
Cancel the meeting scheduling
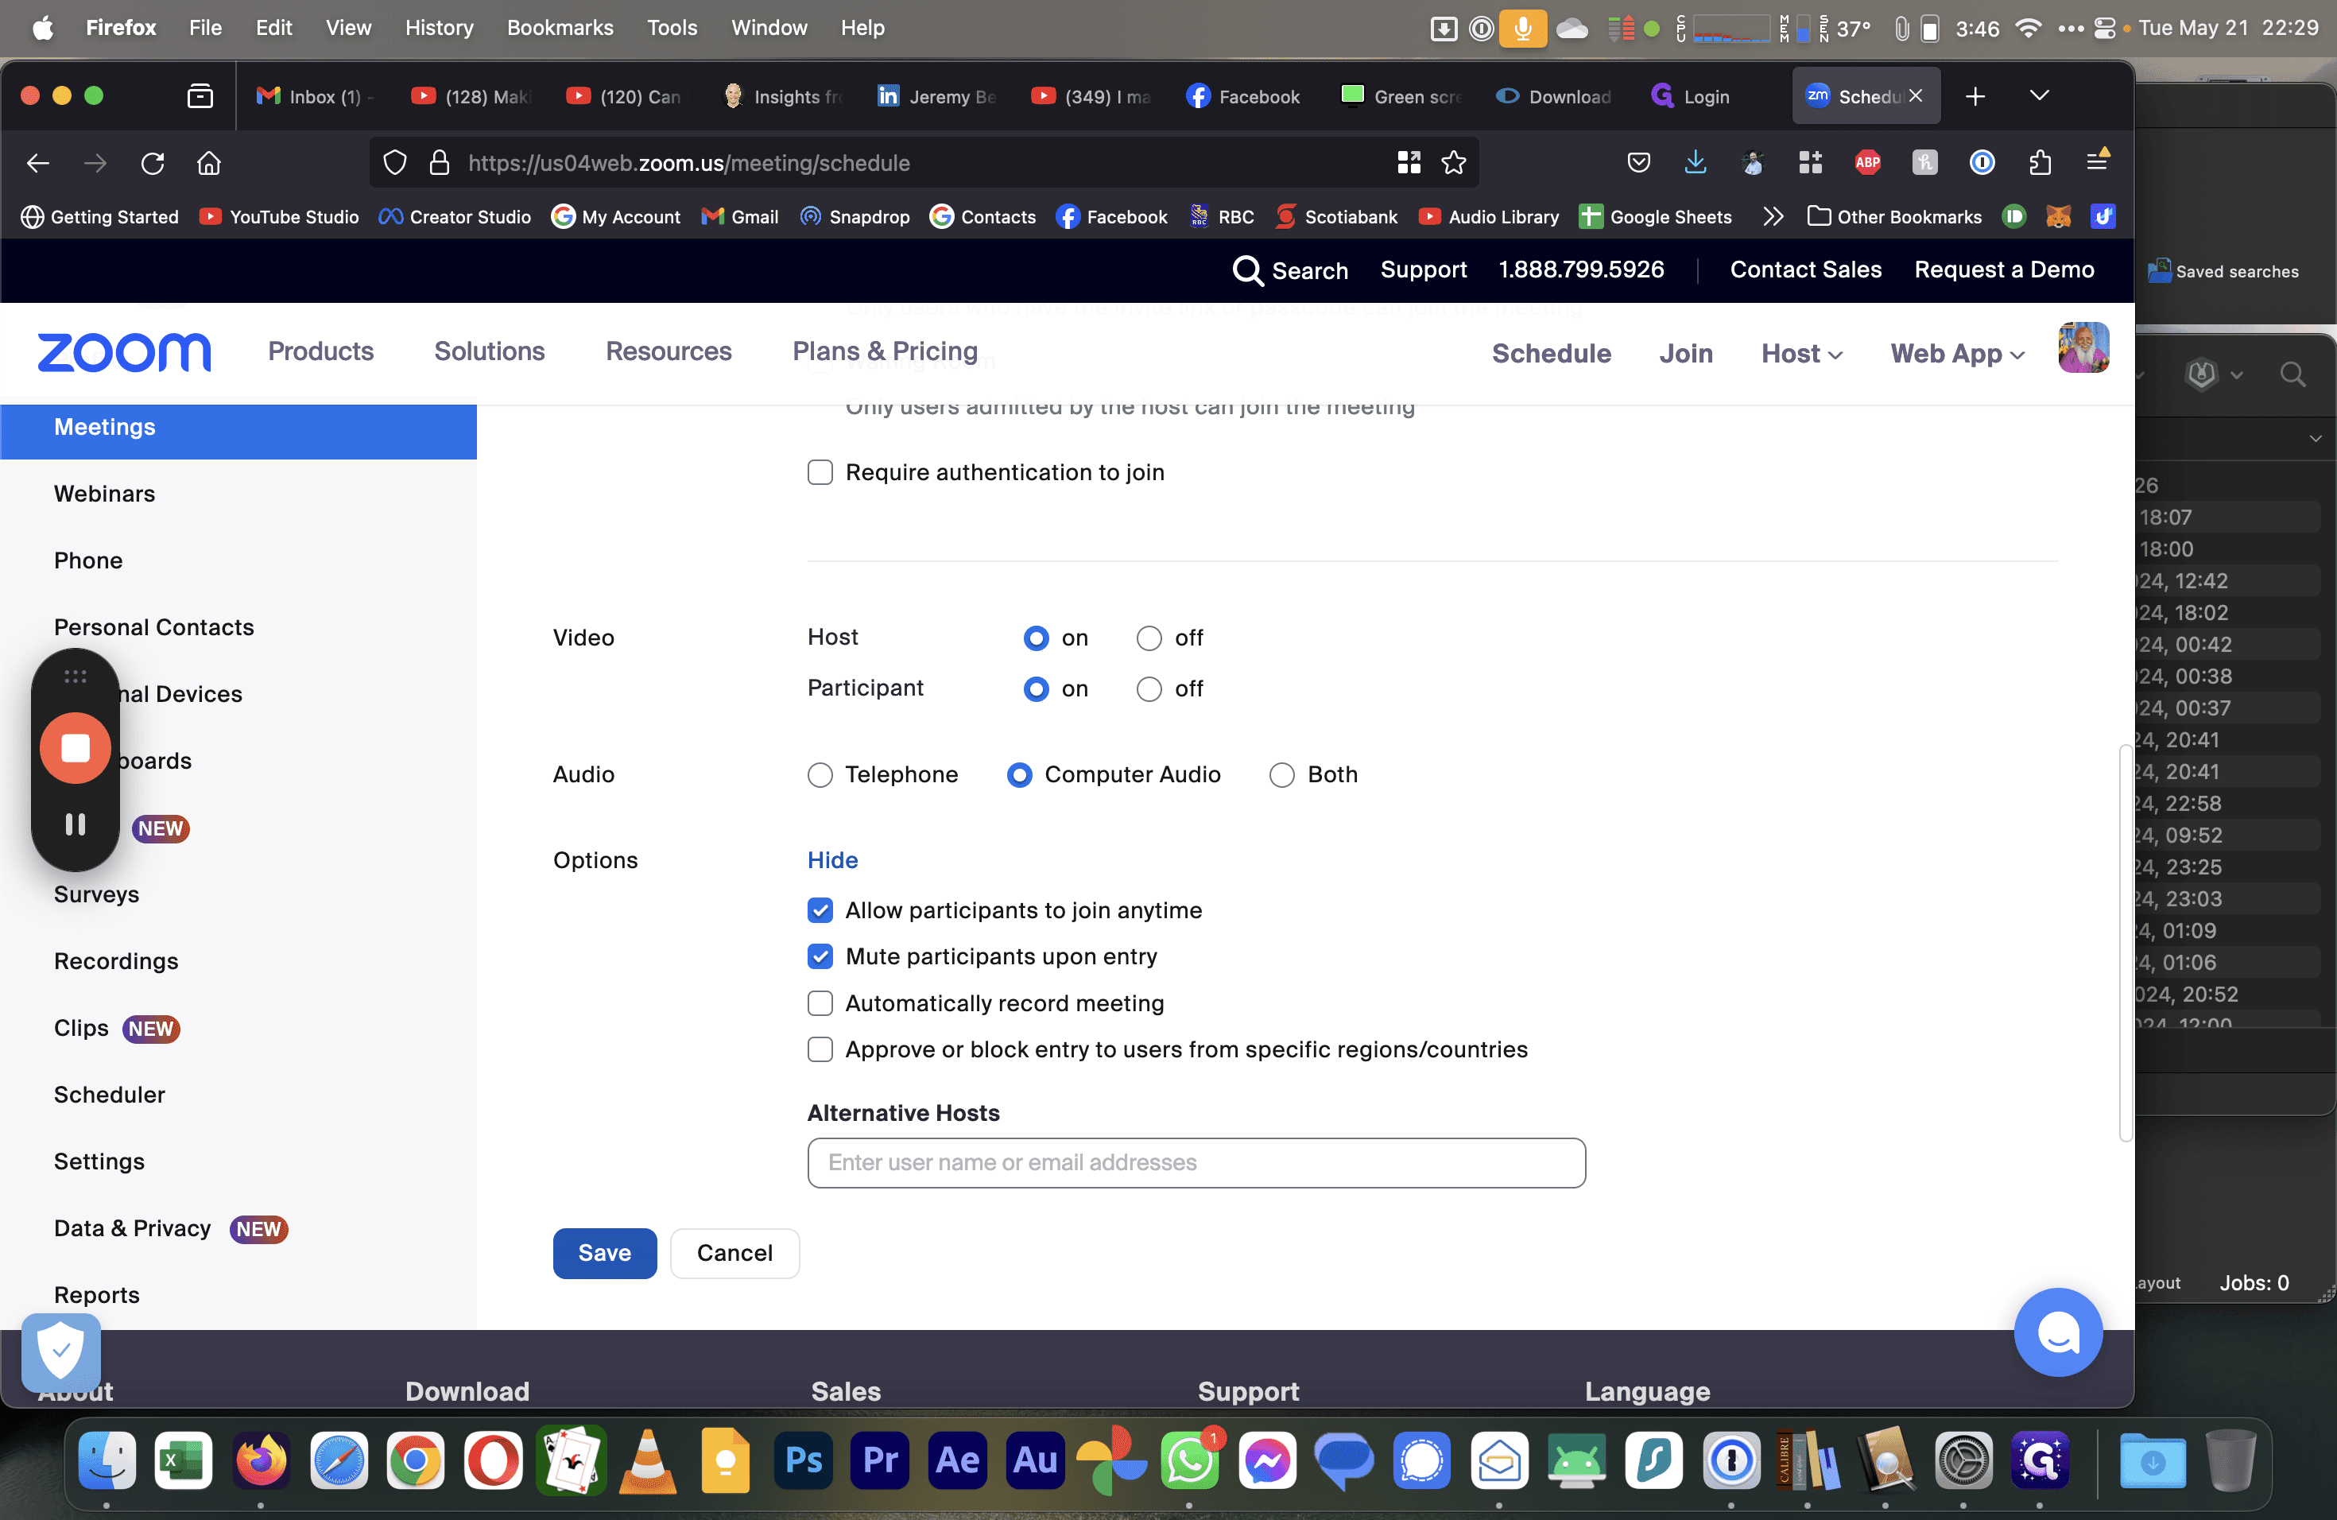734,1253
